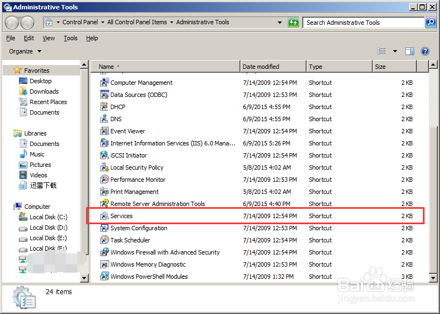The width and height of the screenshot is (440, 314).
Task: Open the view options dropdown arrow
Action: [395, 51]
